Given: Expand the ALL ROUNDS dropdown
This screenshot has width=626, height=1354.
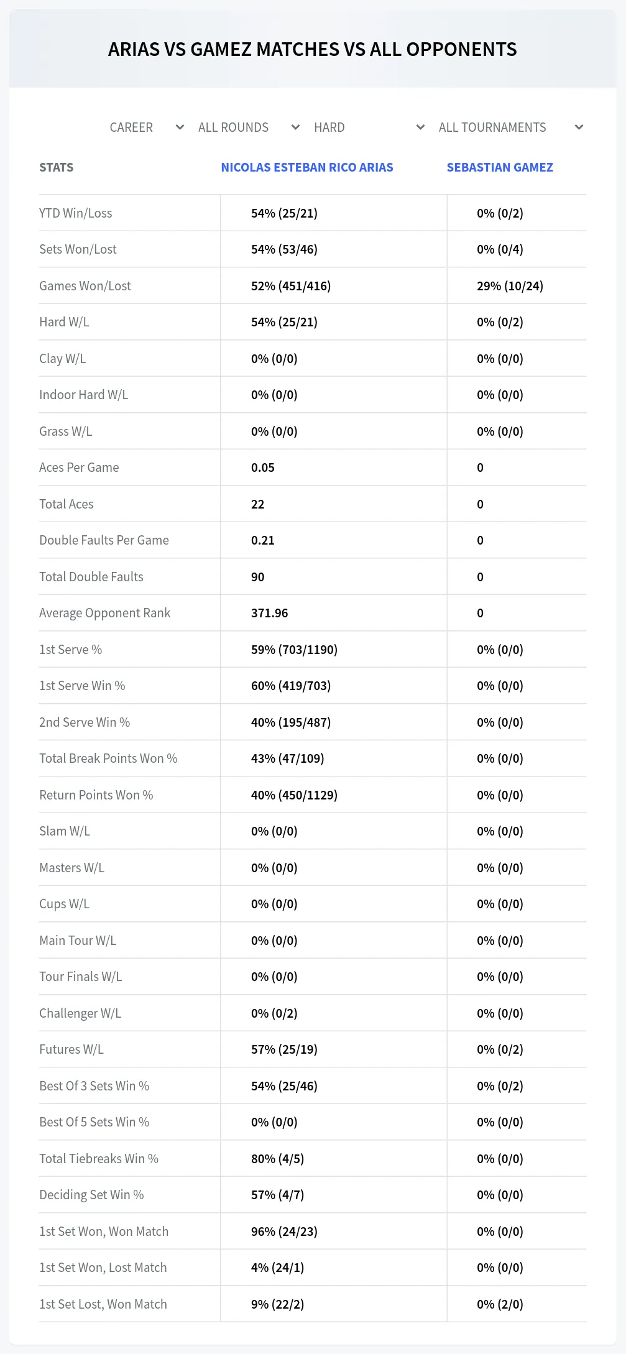Looking at the screenshot, I should click(249, 127).
